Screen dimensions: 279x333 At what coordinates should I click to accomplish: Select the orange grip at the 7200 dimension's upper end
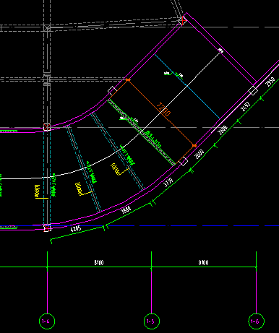(x=128, y=79)
